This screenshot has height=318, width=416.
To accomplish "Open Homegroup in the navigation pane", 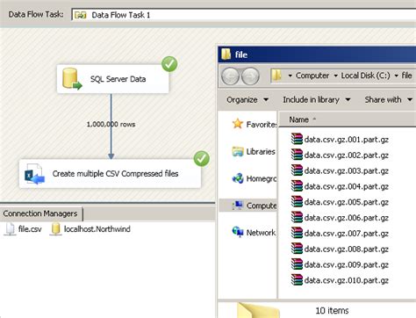I will (x=254, y=178).
